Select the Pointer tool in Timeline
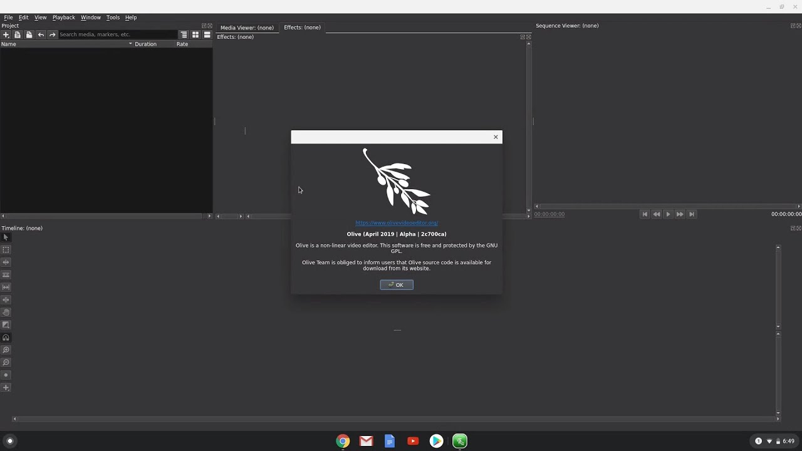This screenshot has height=451, width=802. 6,237
